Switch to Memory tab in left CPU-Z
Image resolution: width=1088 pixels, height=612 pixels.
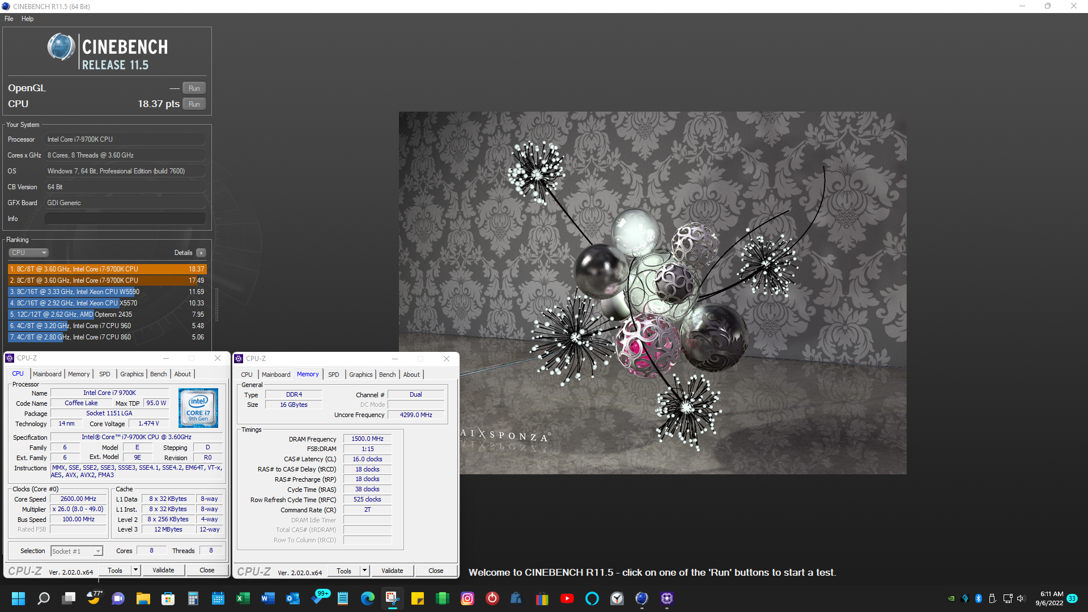click(x=79, y=374)
